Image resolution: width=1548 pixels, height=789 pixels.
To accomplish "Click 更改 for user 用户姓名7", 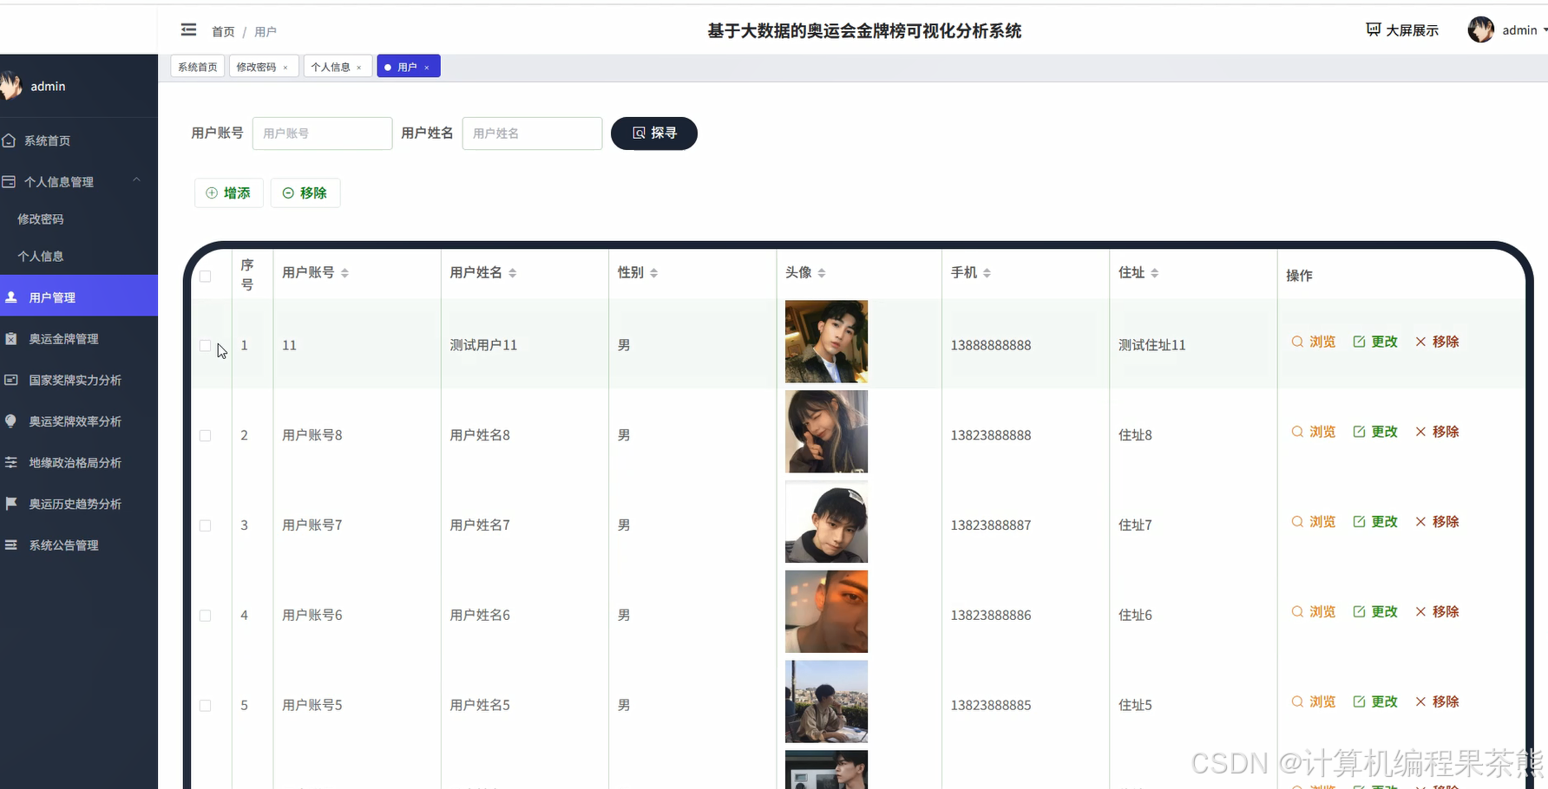I will click(1375, 522).
